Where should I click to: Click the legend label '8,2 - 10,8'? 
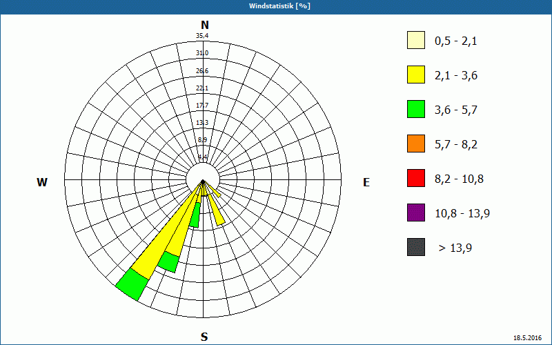459,179
